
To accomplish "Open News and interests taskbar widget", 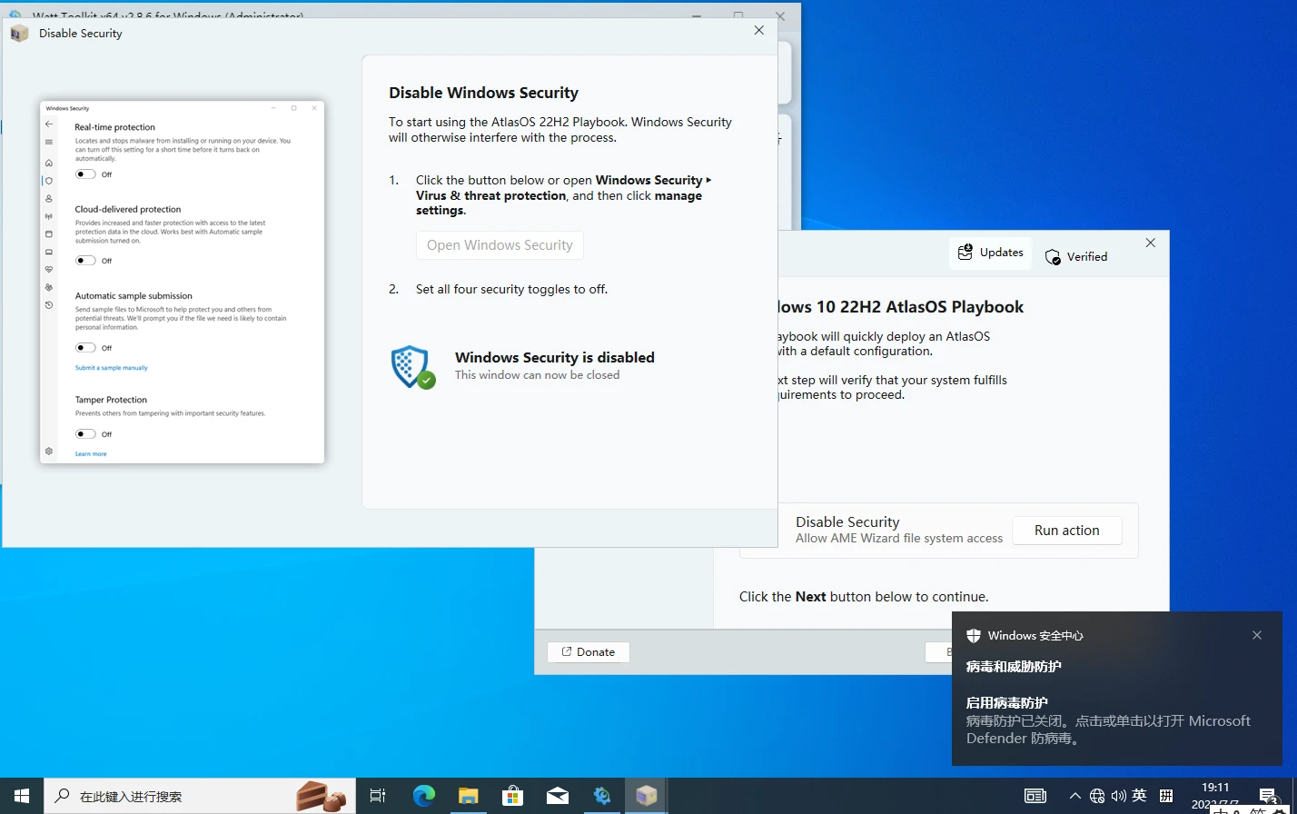I will coord(1035,796).
